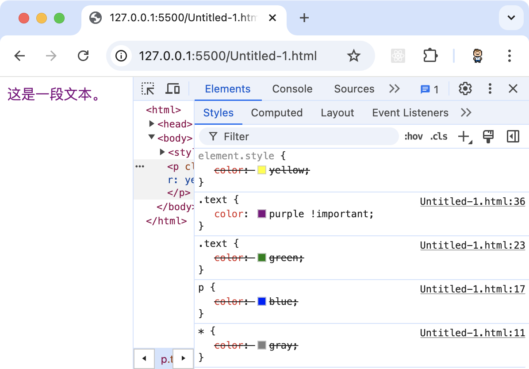Open the Computed styles tab
Screen dimensions: 529x369
point(276,113)
